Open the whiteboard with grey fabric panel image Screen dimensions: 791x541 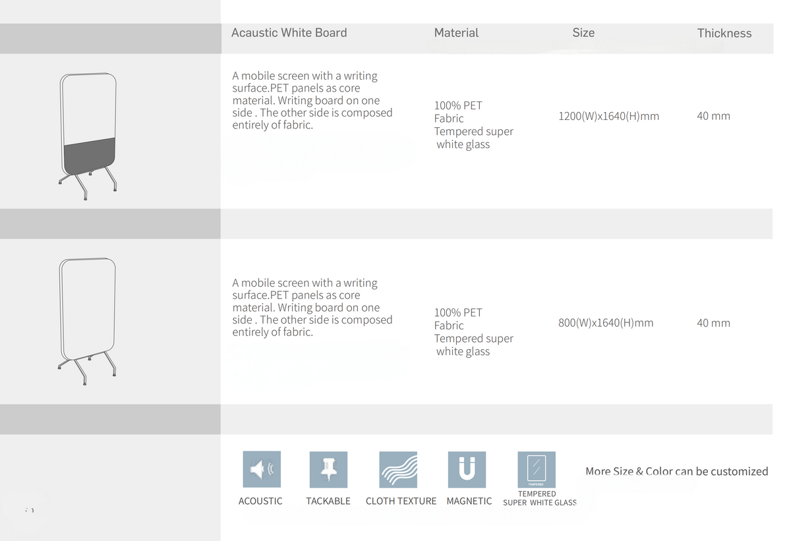click(x=88, y=136)
